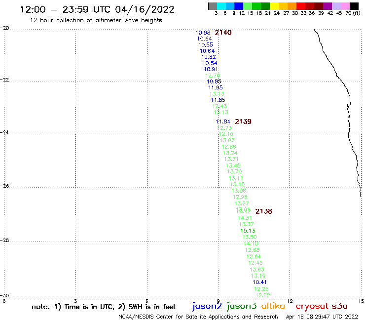This screenshot has height=321, width=365.
Task: Select the wave height value 12.98
Action: [x=240, y=197]
